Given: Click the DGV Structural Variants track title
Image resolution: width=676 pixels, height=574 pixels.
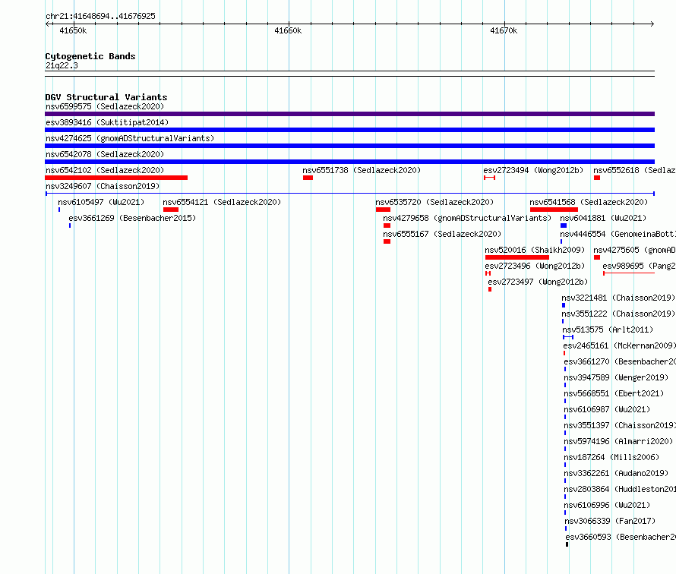Looking at the screenshot, I should (106, 97).
